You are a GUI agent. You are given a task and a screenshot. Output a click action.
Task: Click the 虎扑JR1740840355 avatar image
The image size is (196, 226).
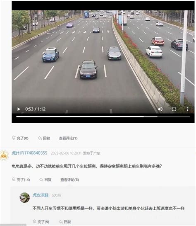coord(4,156)
